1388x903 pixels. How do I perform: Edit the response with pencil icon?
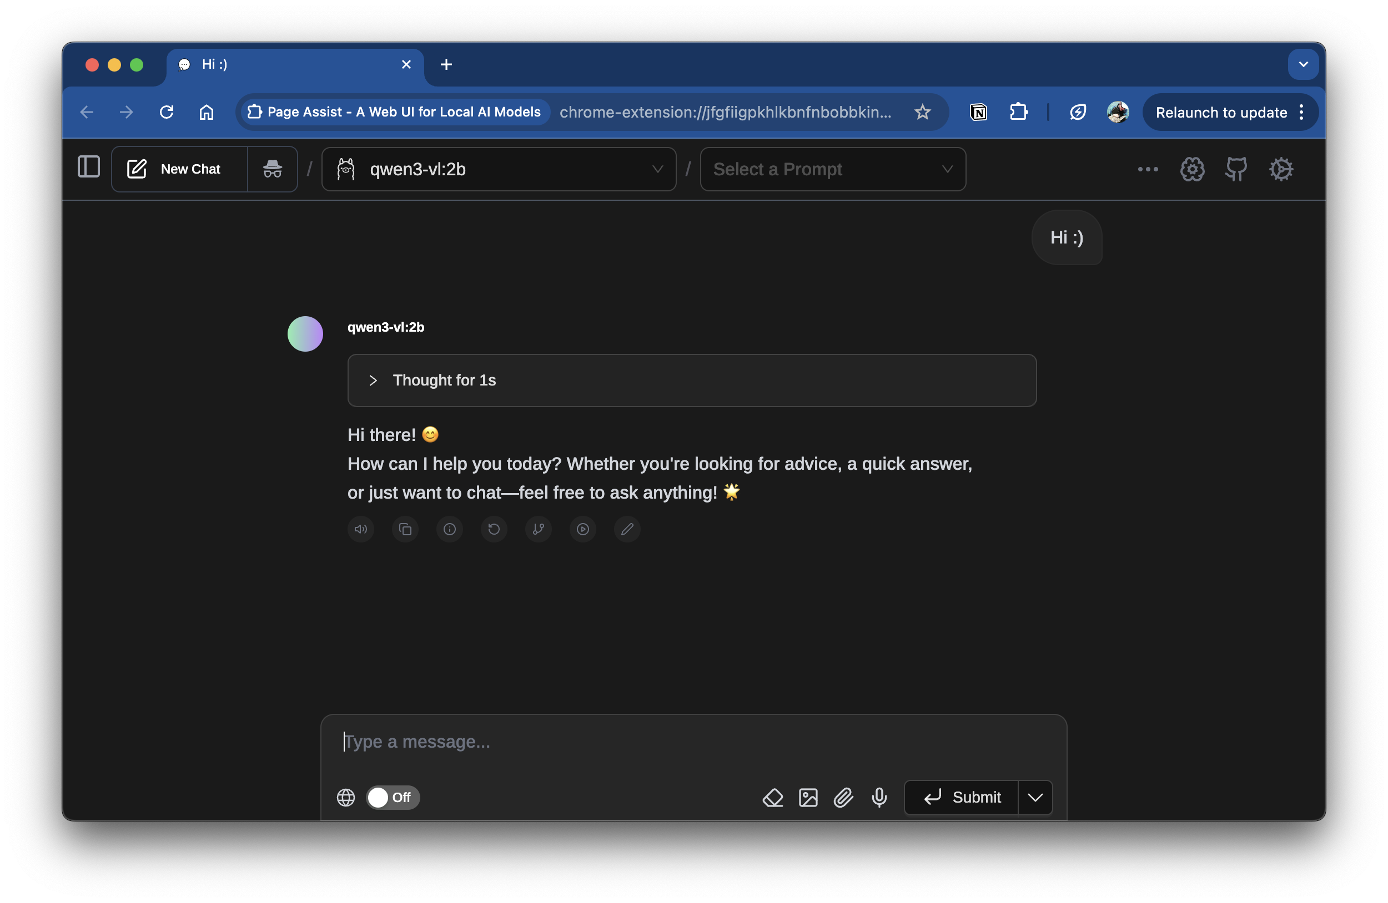627,529
